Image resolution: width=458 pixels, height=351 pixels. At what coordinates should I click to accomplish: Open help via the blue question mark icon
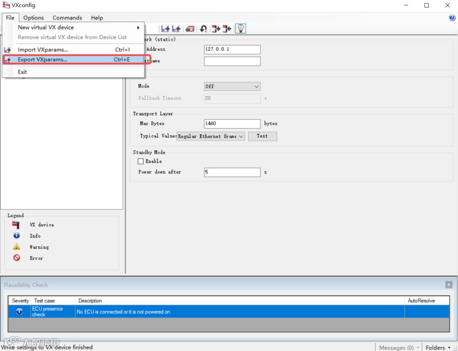click(452, 18)
